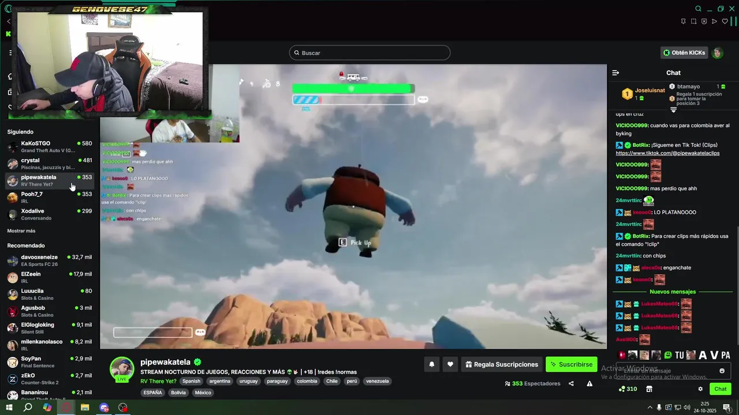The height and width of the screenshot is (415, 739).
Task: Click the heart bookmark icon in browser toolbar
Action: (x=725, y=21)
